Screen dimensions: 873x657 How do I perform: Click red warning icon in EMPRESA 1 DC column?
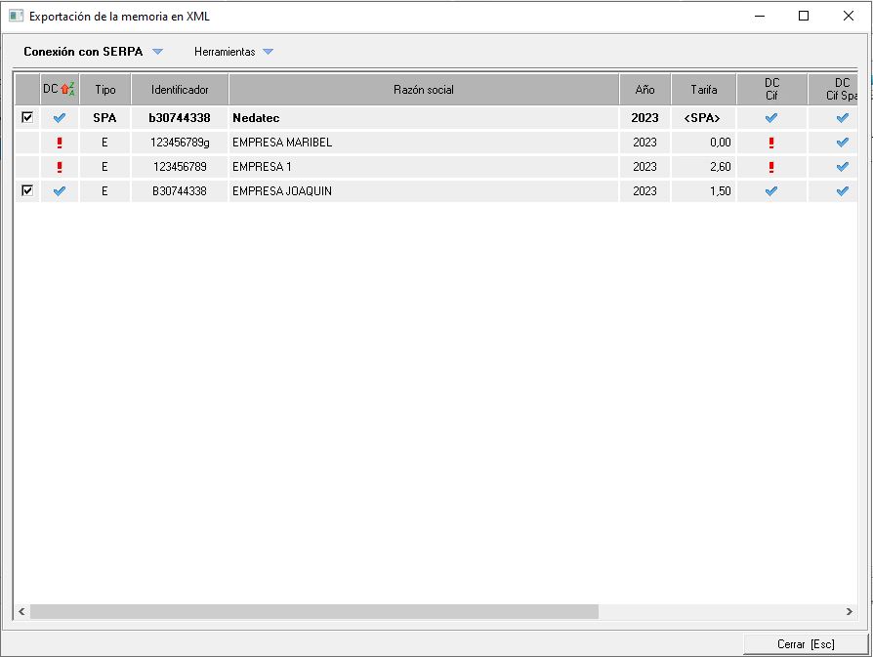click(x=60, y=167)
